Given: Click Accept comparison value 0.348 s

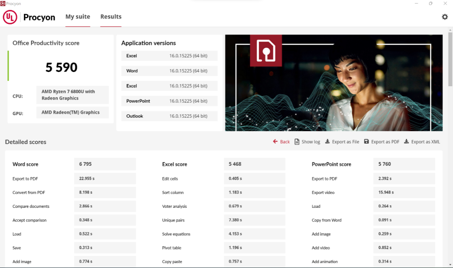Looking at the screenshot, I should (105, 220).
